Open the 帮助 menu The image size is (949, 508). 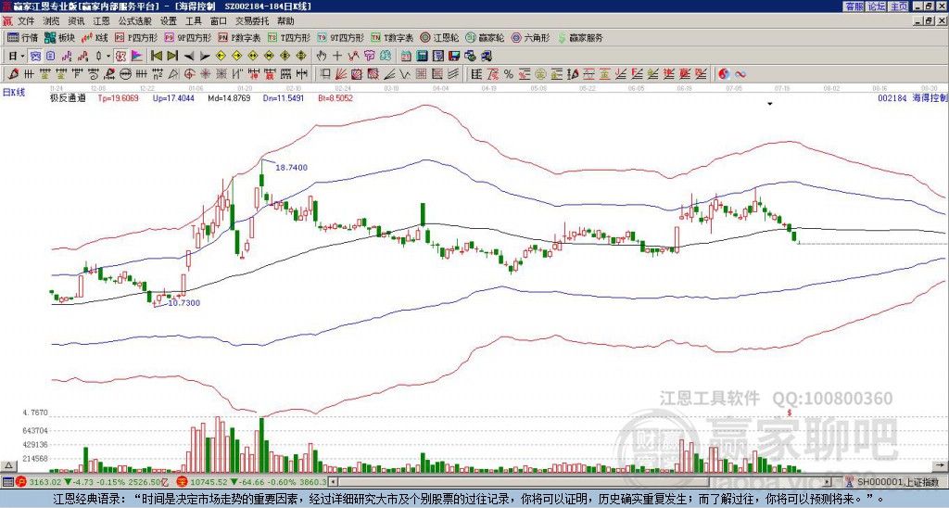tap(285, 21)
